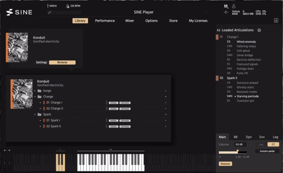Click the download manager icon
This screenshot has width=283, height=173.
[x=276, y=21]
